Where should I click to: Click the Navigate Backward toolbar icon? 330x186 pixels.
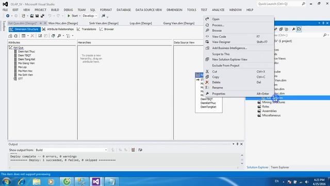8,16
